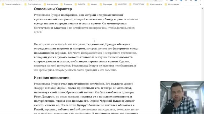Click bold text часто принижали его
Viewport: 204px width, 114px height.
click(84, 88)
